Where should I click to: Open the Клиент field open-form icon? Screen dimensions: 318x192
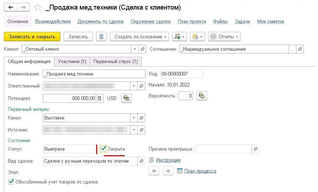pos(142,49)
